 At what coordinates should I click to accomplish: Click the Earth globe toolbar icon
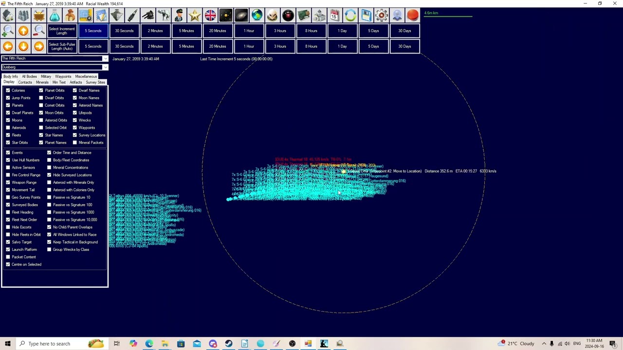click(257, 16)
